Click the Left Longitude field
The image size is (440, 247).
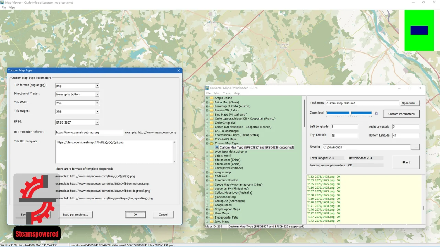(x=344, y=127)
